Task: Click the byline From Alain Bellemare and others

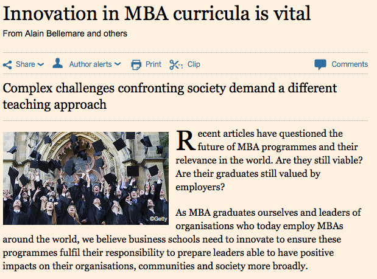Action: point(65,33)
